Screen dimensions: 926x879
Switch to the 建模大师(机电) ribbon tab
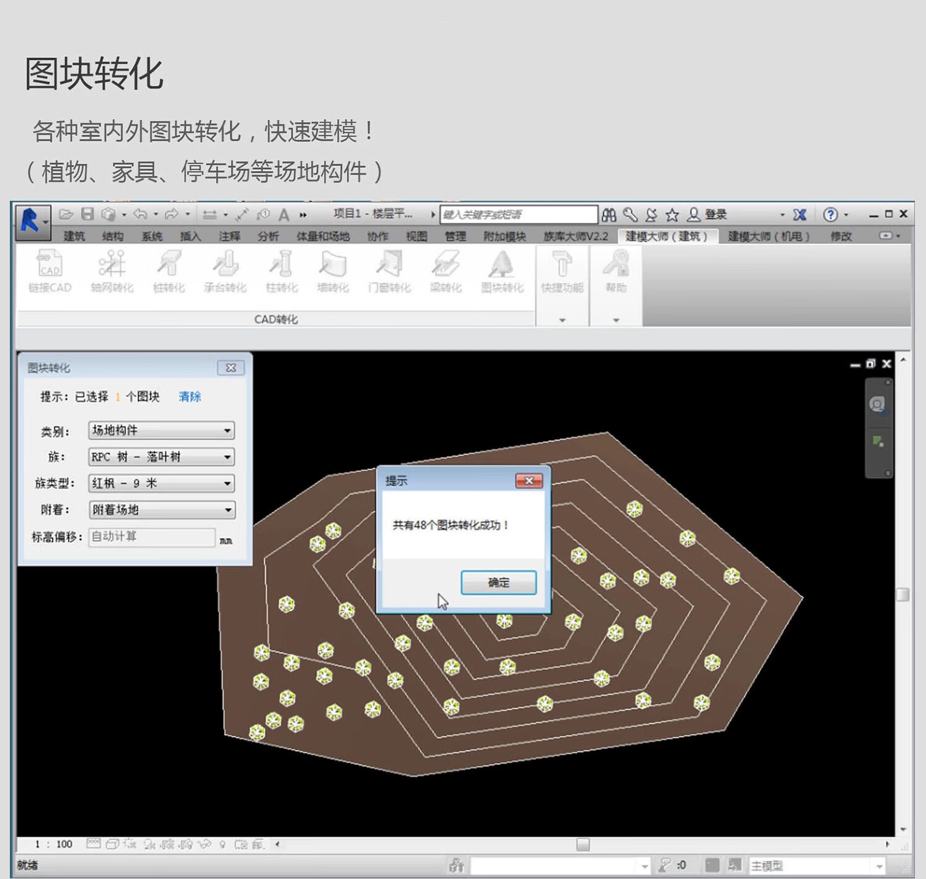(x=768, y=236)
